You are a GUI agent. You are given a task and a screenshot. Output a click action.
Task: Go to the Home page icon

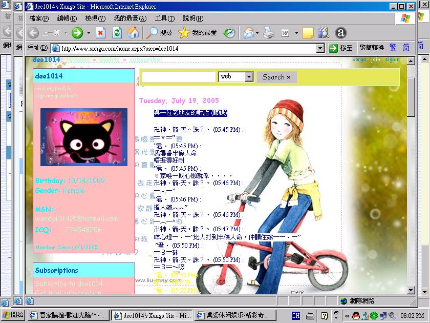click(133, 33)
